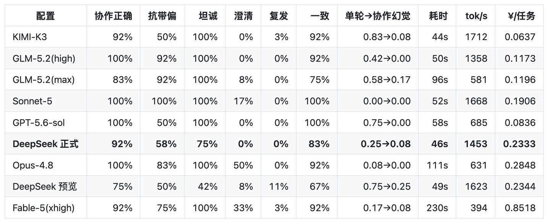Select the KIMI-K3 row label
The height and width of the screenshot is (224, 550).
pos(30,37)
